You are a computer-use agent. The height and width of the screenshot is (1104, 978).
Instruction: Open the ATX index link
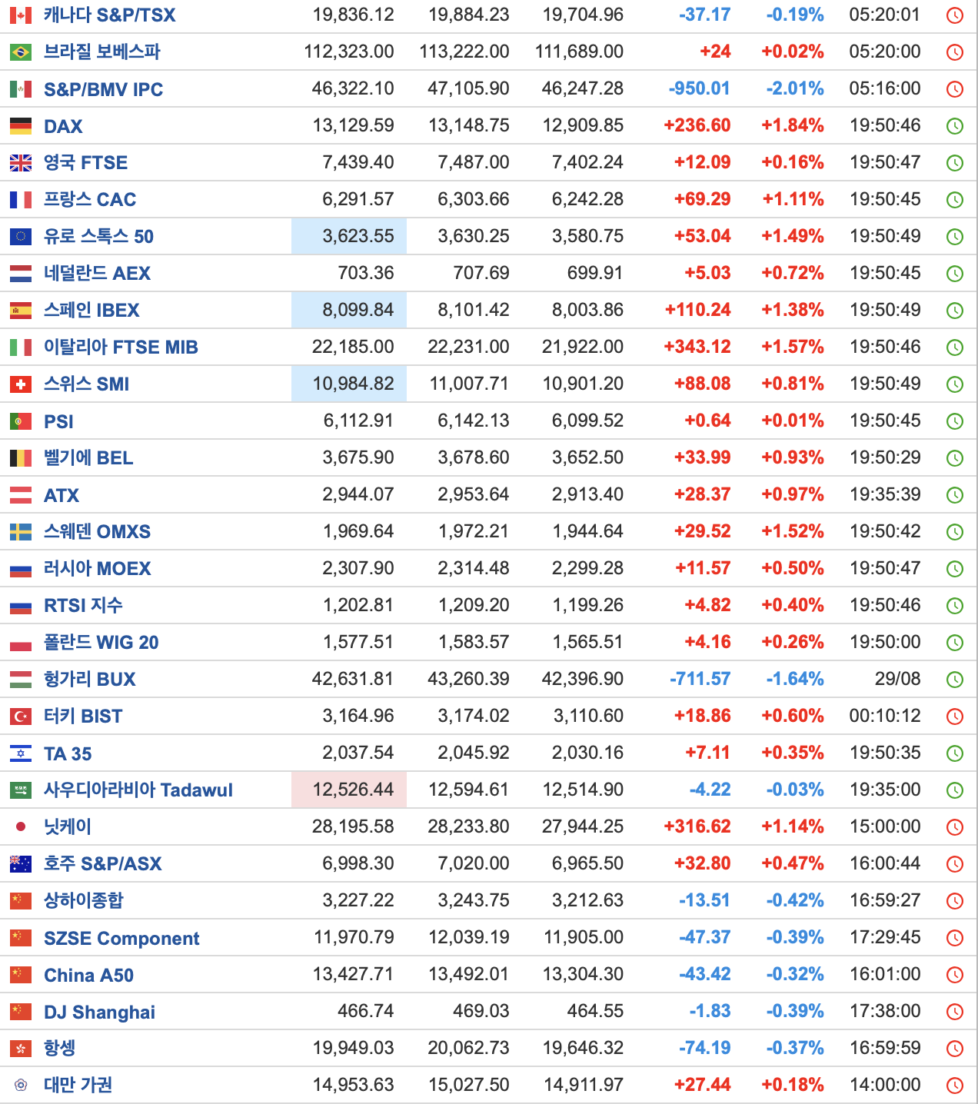pyautogui.click(x=62, y=495)
